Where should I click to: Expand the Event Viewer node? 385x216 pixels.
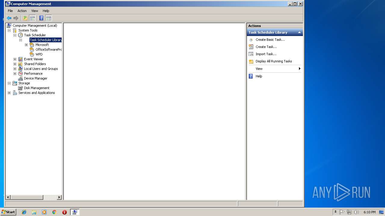(15, 59)
